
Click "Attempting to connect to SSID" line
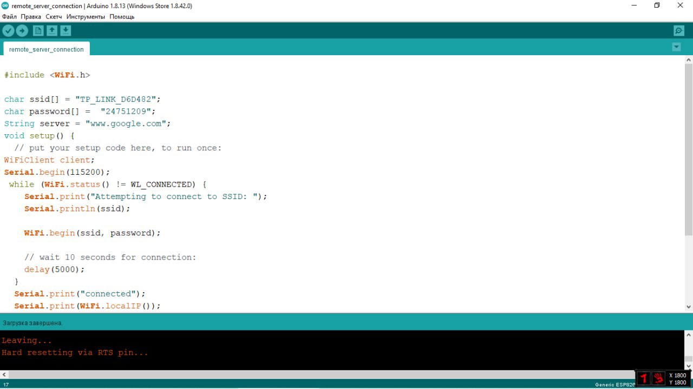pos(146,197)
